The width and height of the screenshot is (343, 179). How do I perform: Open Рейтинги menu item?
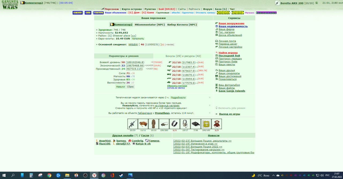[194, 9]
